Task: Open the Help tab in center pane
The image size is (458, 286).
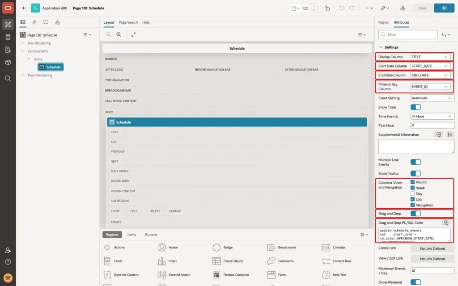Action: 146,22
